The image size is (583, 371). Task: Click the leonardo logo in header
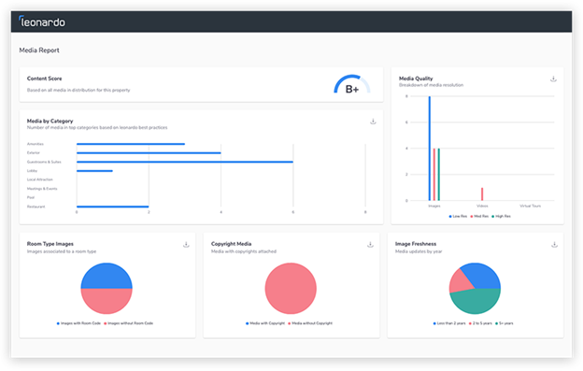click(x=42, y=21)
